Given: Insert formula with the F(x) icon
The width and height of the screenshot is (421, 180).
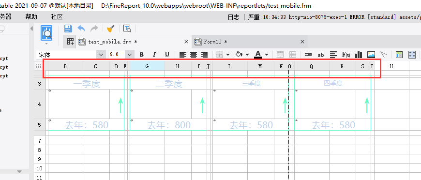Looking at the screenshot, I should coord(346,55).
